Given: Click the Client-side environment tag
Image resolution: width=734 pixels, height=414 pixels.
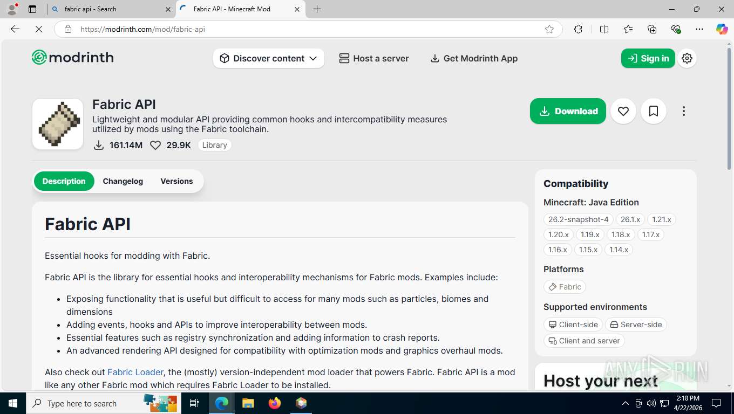Looking at the screenshot, I should 573,325.
